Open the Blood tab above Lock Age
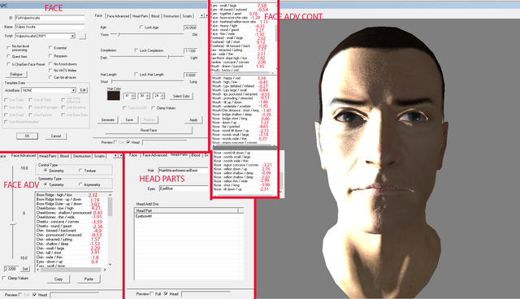 tap(155, 16)
